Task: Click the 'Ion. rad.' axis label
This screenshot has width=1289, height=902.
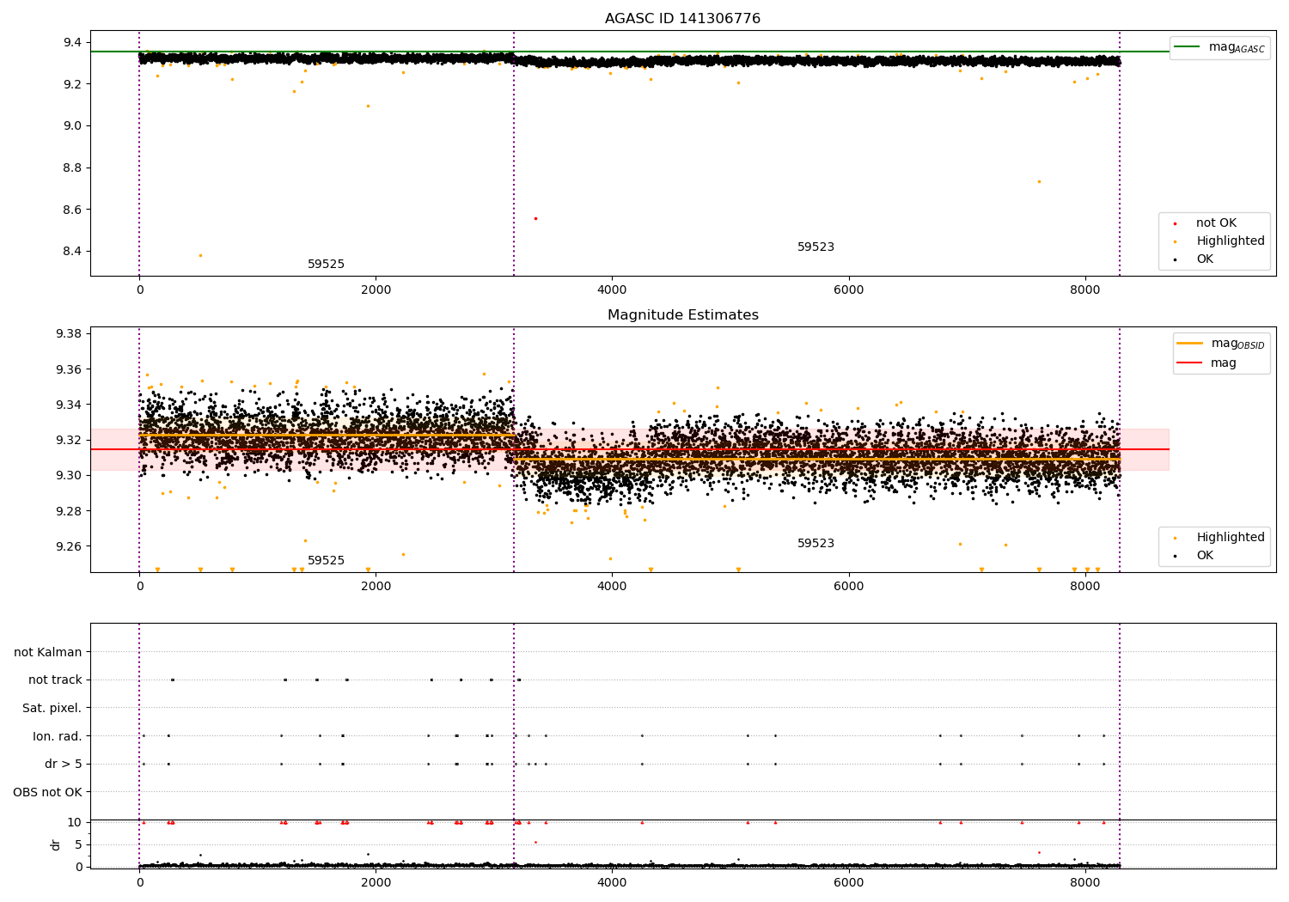Action: (x=58, y=737)
